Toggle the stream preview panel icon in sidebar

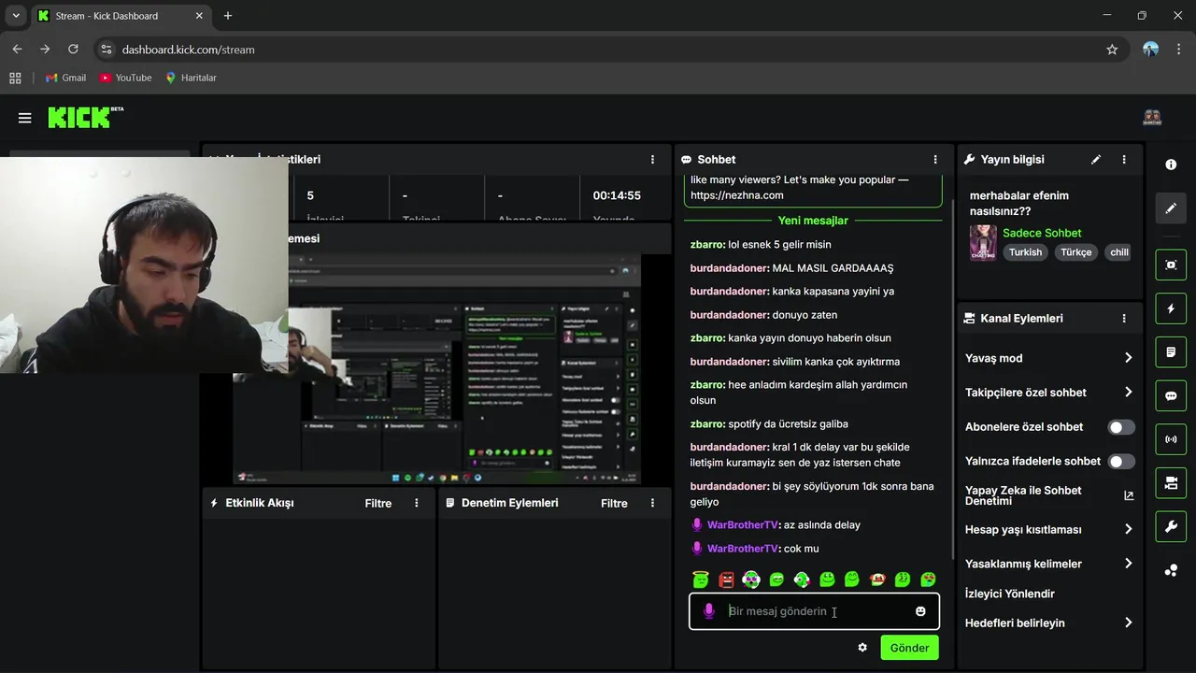pyautogui.click(x=1171, y=265)
